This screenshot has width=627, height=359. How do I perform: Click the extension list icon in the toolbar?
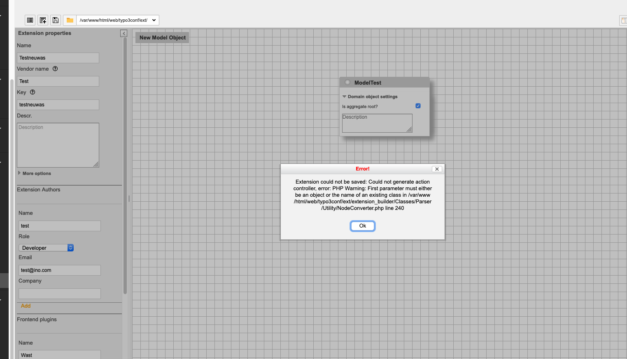[x=30, y=20]
